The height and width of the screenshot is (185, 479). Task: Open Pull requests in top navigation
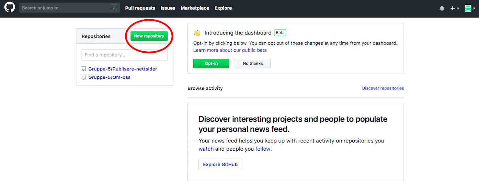point(140,8)
